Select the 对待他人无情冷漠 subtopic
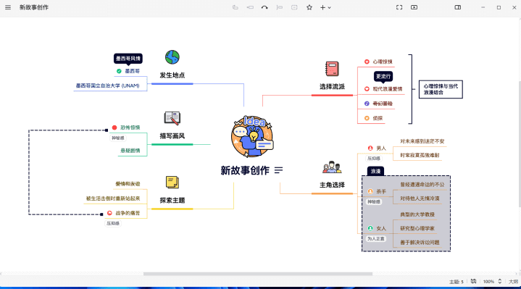 [420, 198]
